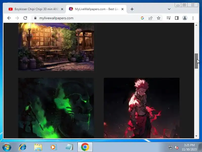Open the Chrome profile avatar
Viewport: 202px width, 152px height.
pyautogui.click(x=185, y=18)
